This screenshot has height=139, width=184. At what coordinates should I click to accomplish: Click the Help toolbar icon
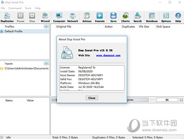click(x=178, y=17)
